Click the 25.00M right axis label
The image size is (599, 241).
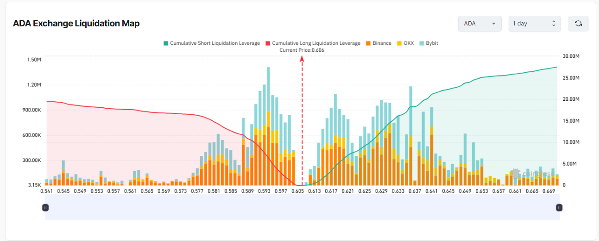[x=571, y=78]
